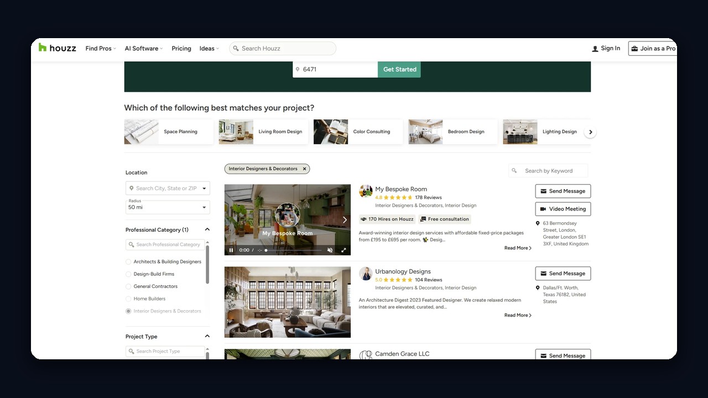Open the My Bespoke Room name link
The width and height of the screenshot is (708, 398).
[401, 189]
